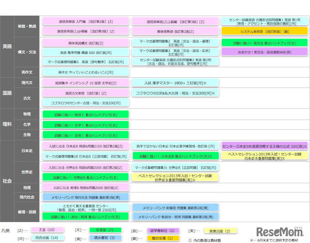Click the ReseMom logo
This screenshot has height=243, width=310.
[279, 232]
